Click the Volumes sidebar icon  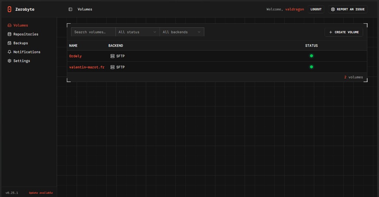pos(9,26)
